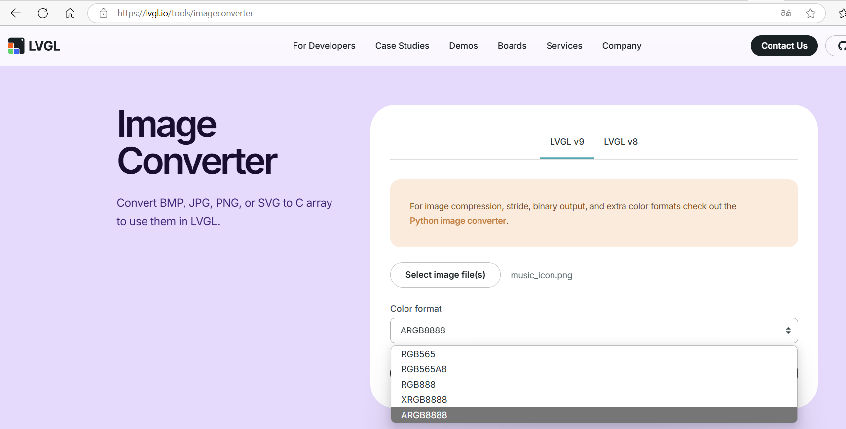Click the Image Converter heading

pyautogui.click(x=197, y=143)
